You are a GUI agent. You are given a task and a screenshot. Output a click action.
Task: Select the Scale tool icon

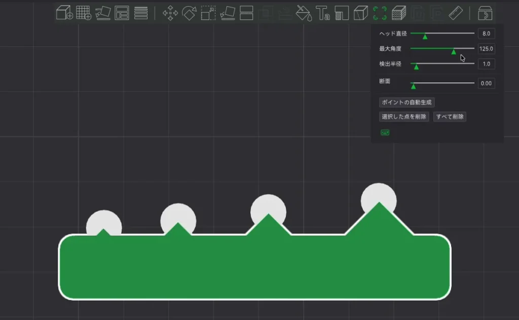coord(208,13)
